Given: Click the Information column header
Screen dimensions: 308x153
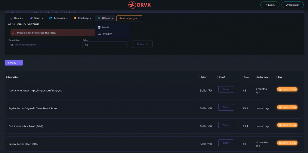Looking at the screenshot, I should (x=12, y=77).
